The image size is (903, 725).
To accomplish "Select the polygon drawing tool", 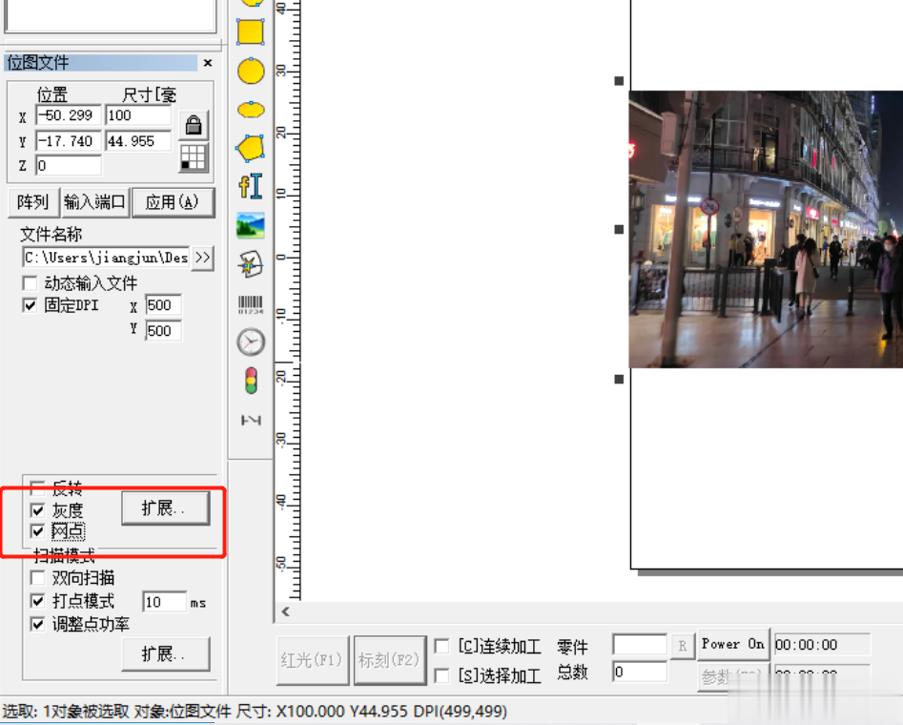I will tap(250, 148).
